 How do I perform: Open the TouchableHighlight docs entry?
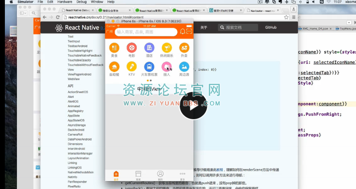(80, 51)
